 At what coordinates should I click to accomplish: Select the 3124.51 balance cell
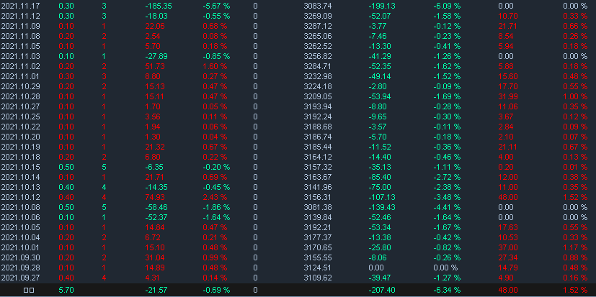[x=318, y=268]
